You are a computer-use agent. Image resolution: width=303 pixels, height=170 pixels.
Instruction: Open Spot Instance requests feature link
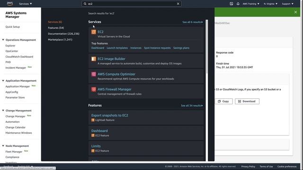[x=157, y=48]
